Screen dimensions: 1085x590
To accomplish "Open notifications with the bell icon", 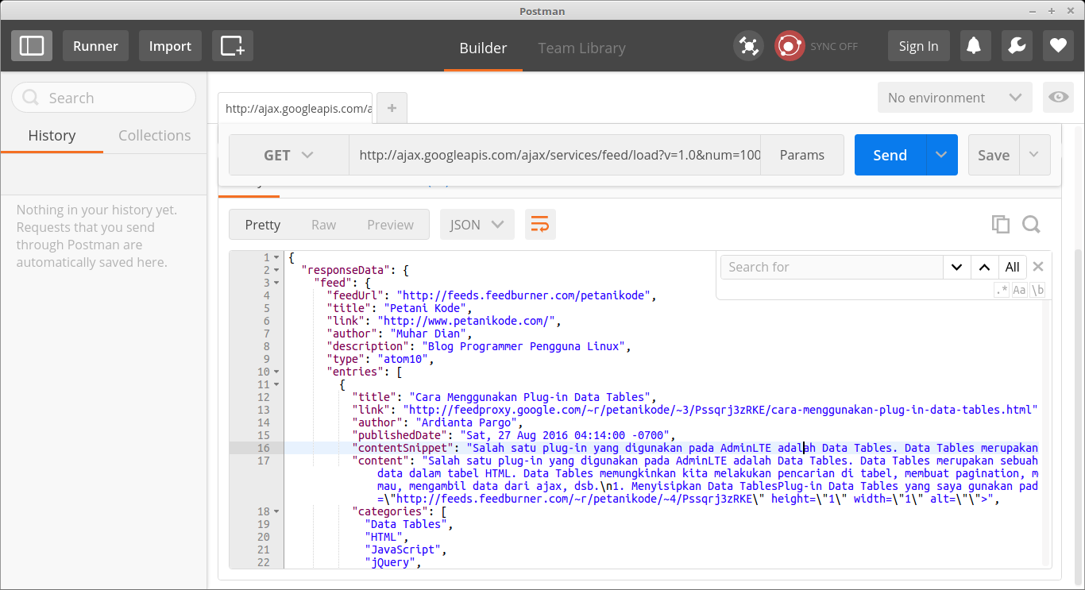I will tap(974, 46).
